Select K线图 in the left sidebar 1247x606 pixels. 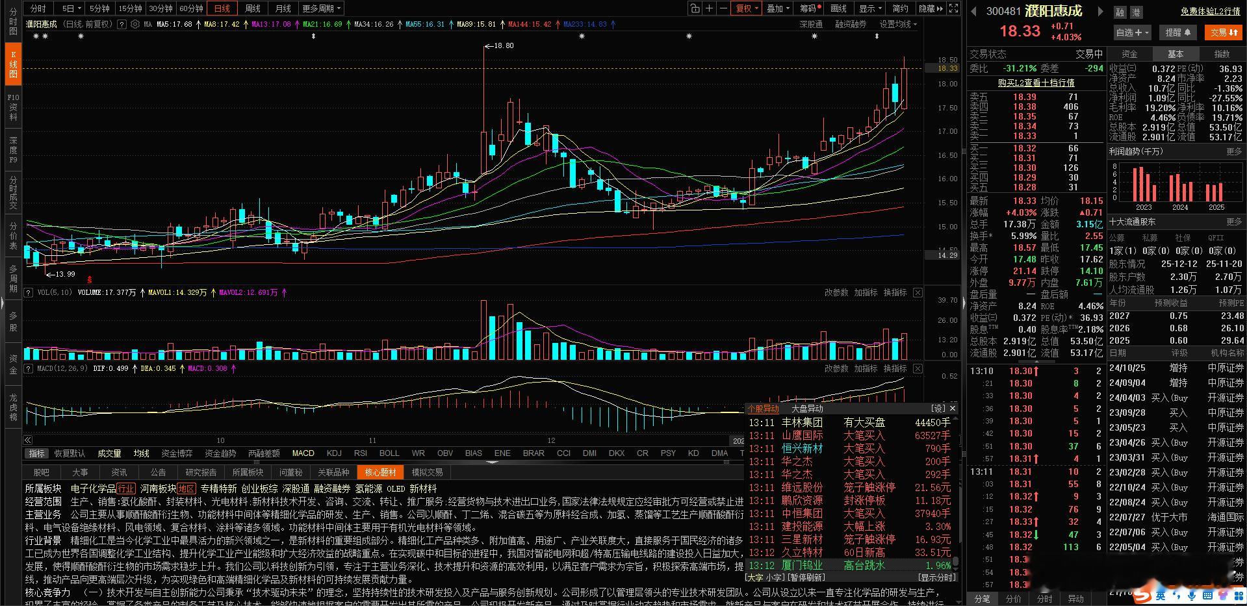pyautogui.click(x=13, y=62)
